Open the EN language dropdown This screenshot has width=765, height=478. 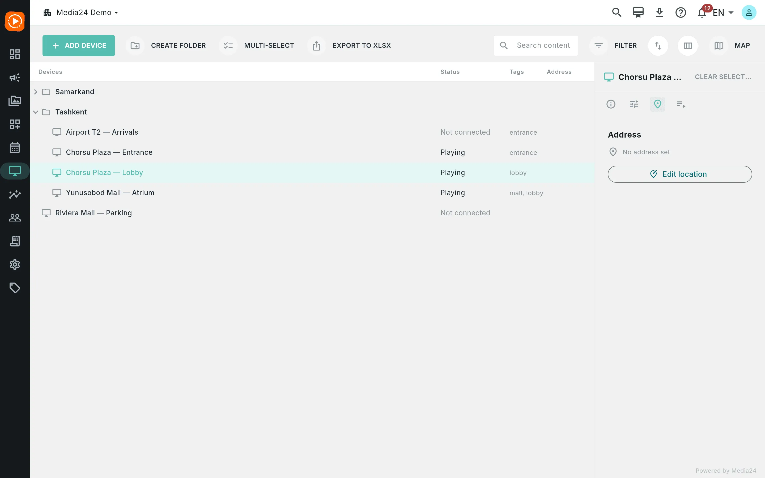coord(723,13)
